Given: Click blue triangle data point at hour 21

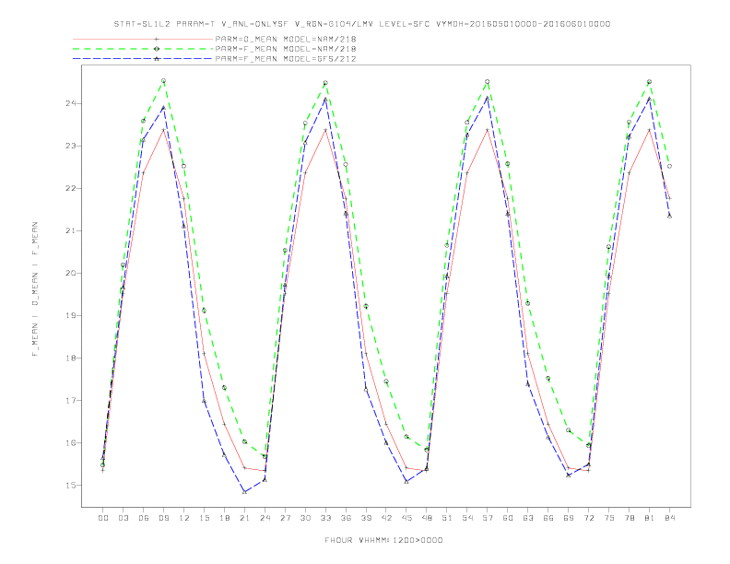Looking at the screenshot, I should tap(244, 491).
